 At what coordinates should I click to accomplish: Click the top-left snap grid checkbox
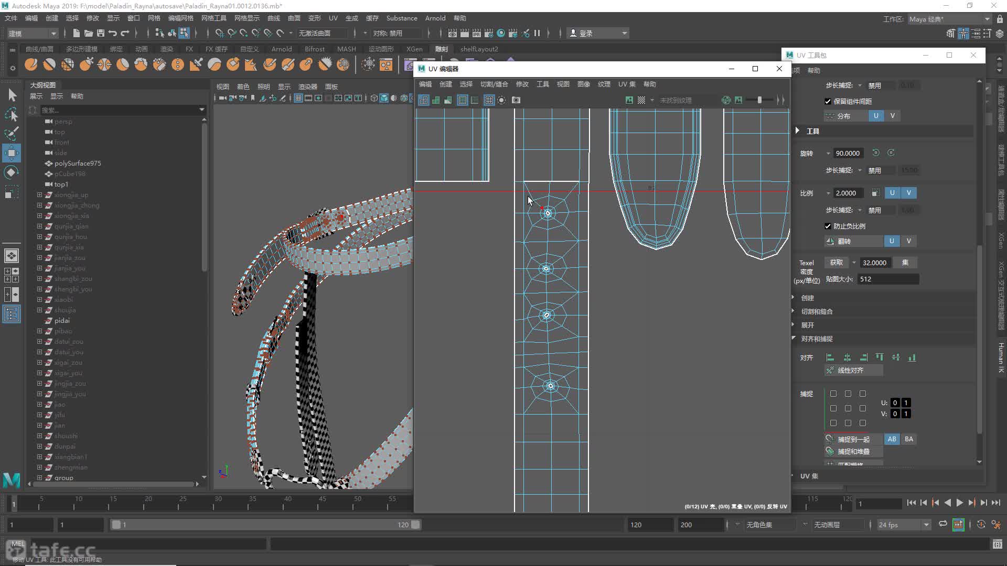click(833, 394)
